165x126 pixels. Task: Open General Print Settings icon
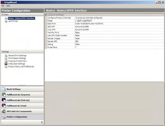6,56
